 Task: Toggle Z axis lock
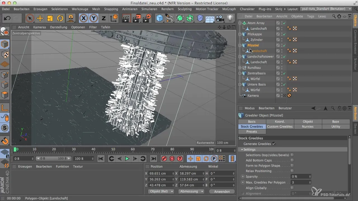click(x=103, y=18)
